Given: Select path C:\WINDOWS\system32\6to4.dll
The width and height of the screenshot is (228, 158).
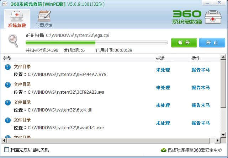Looking at the screenshot, I should click(60, 110).
